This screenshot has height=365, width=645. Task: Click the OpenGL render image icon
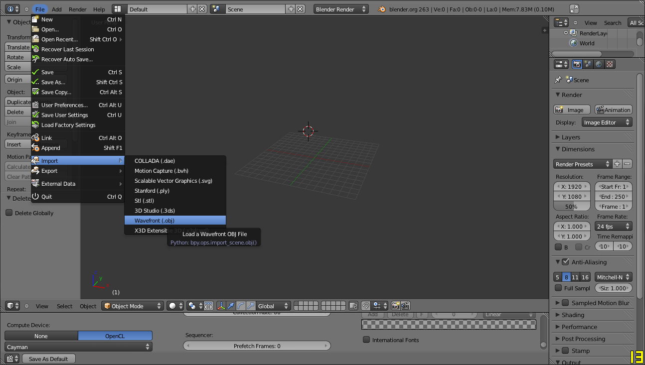pos(396,306)
